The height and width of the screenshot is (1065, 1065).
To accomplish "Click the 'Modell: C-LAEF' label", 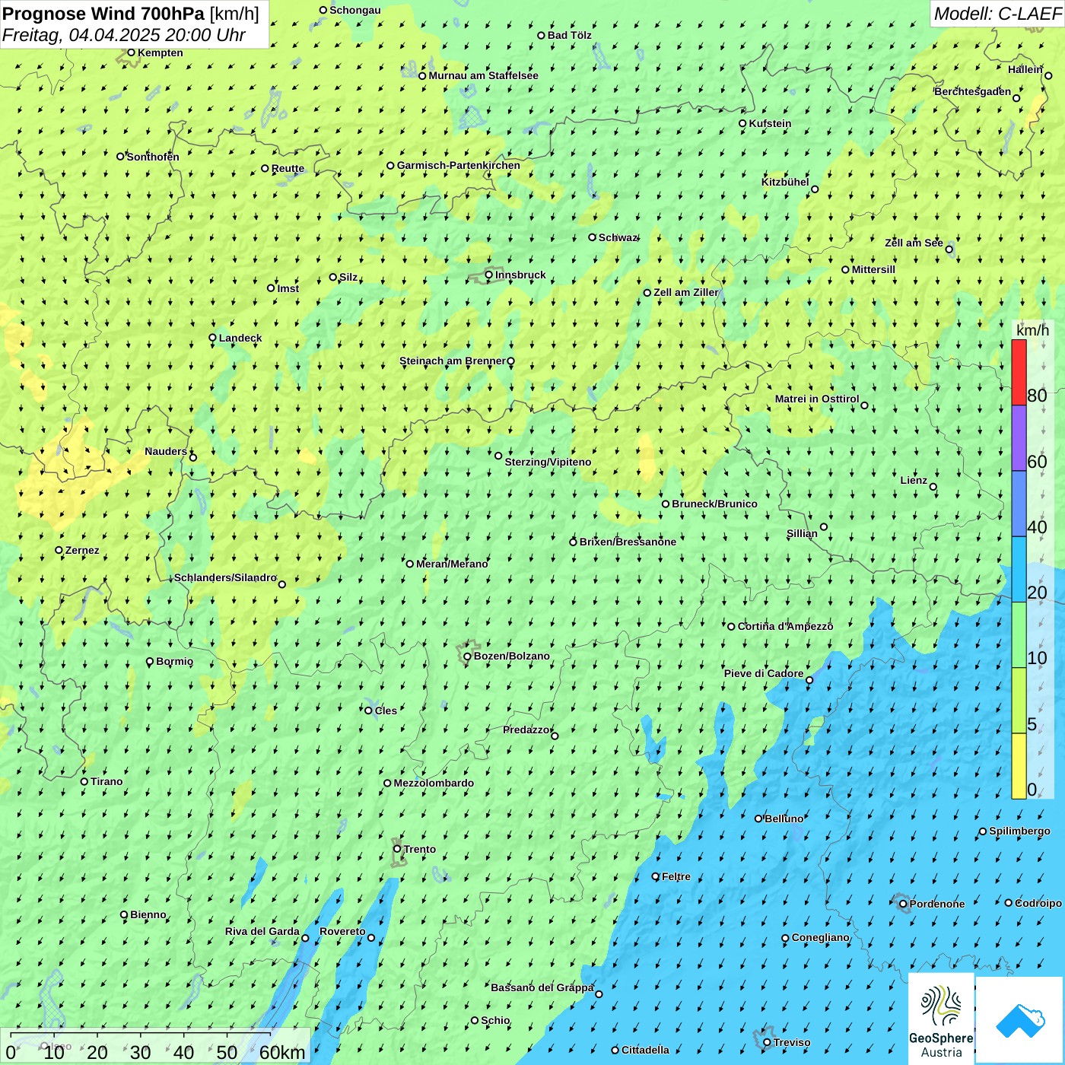I will [997, 14].
